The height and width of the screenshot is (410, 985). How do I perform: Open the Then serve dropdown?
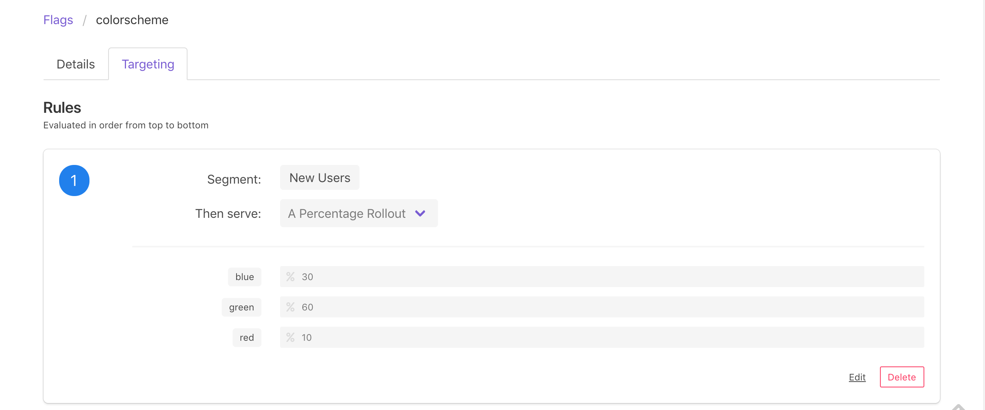coord(359,213)
